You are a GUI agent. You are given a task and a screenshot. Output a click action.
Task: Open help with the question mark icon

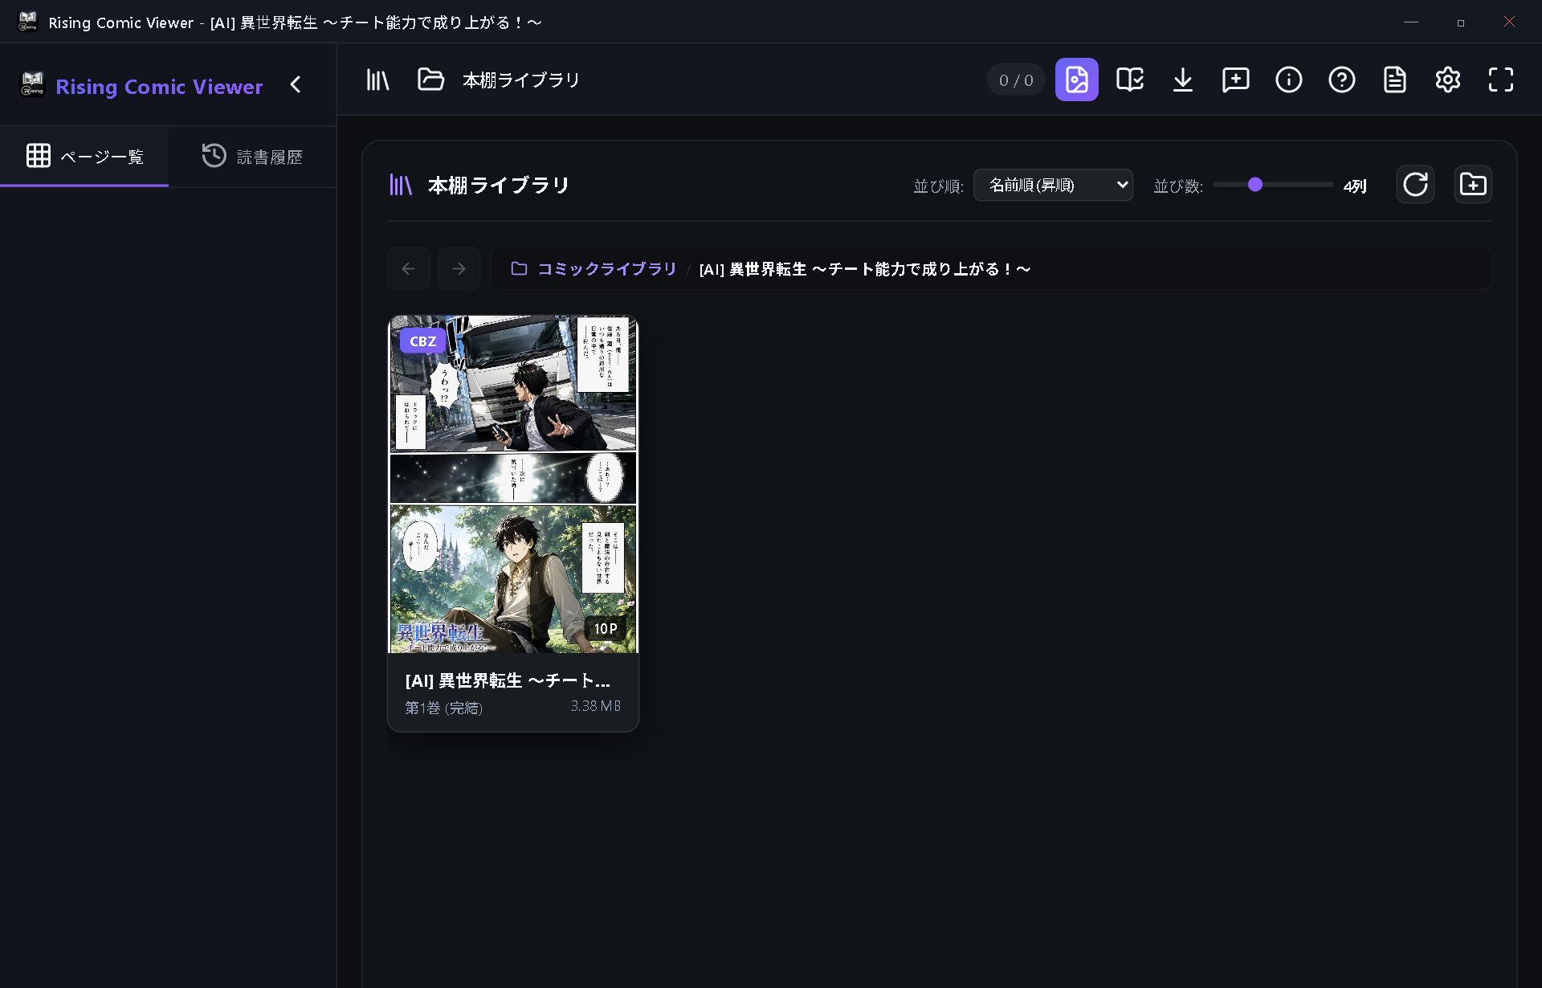click(1341, 80)
